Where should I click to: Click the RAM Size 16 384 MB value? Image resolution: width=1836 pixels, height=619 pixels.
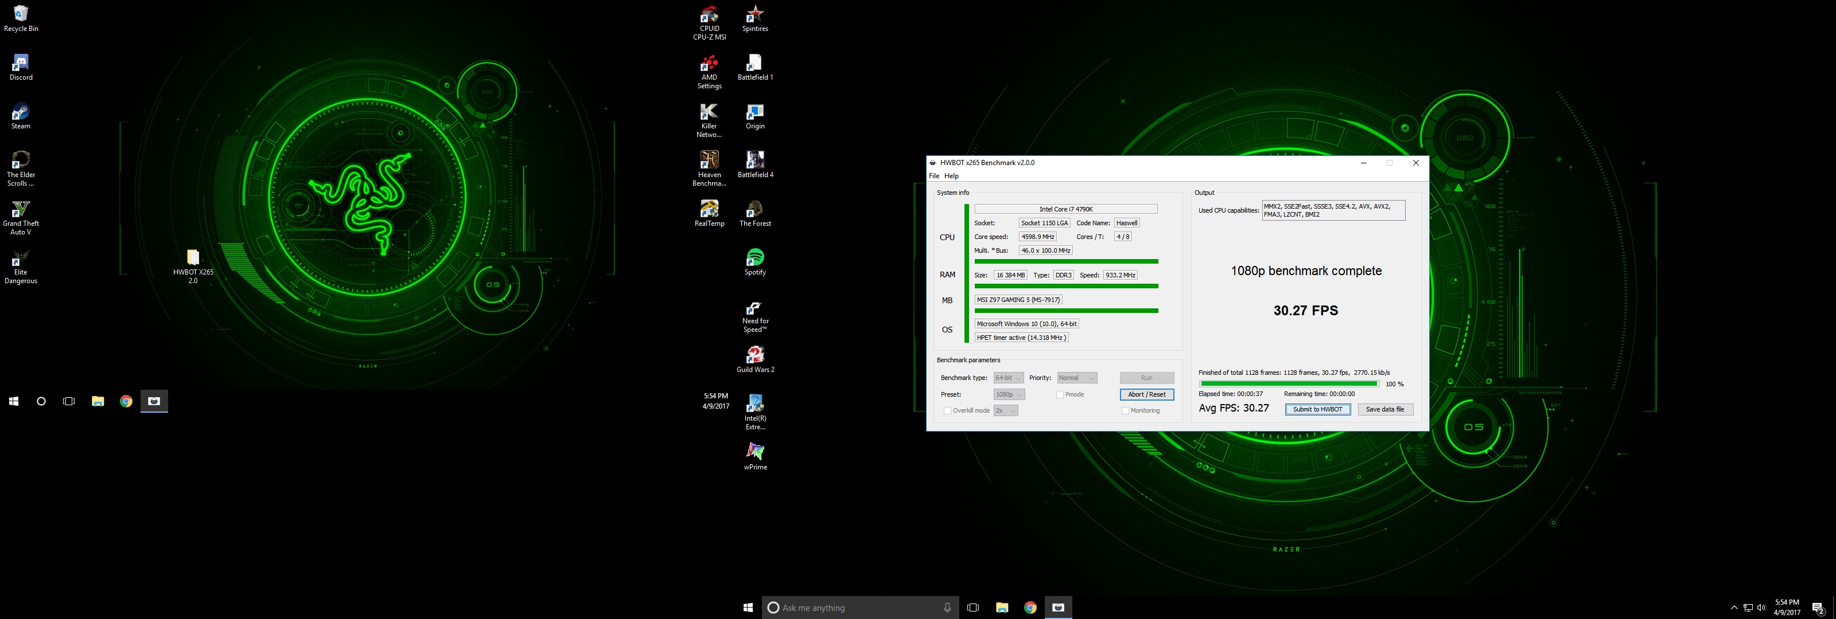coord(1010,275)
